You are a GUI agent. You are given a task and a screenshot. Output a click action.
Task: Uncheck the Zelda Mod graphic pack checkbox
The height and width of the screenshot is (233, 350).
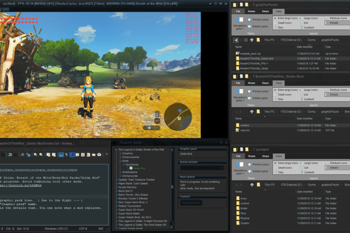click(131, 168)
